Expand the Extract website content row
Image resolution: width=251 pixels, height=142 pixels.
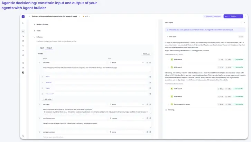click(169, 104)
